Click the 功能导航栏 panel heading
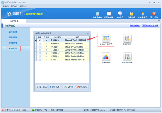The image size is (162, 113). click(10, 26)
